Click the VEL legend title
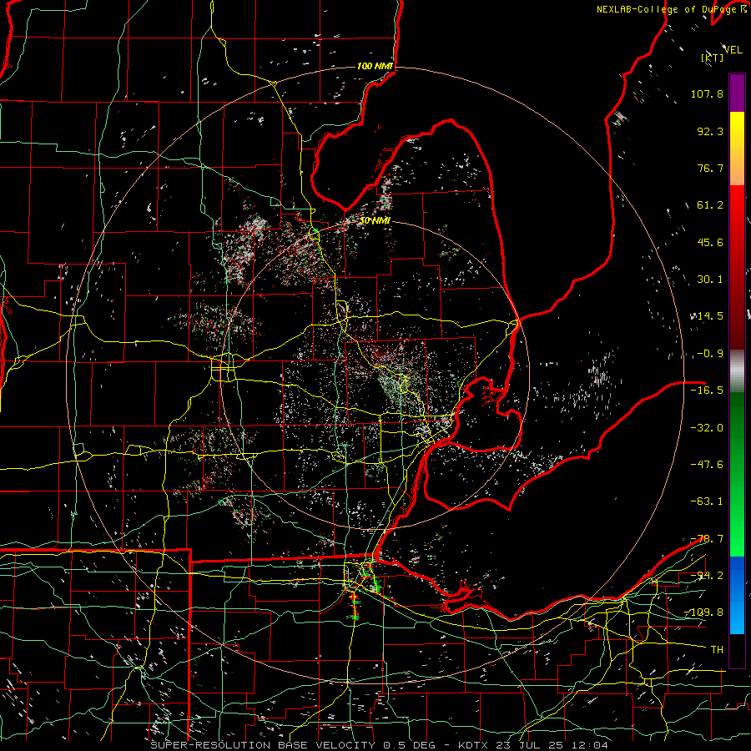The height and width of the screenshot is (751, 751). coord(733,50)
